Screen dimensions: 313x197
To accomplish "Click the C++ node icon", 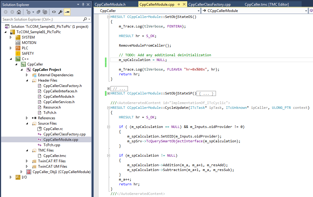I will pos(18,59).
